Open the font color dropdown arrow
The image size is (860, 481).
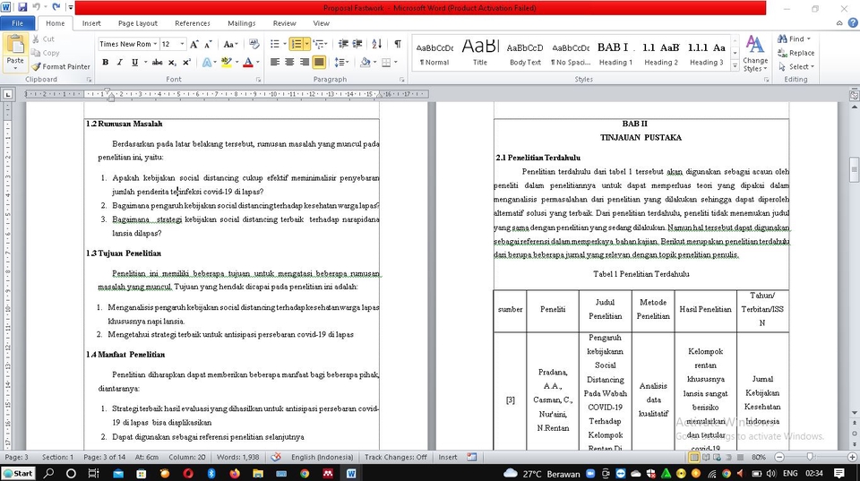pos(258,63)
